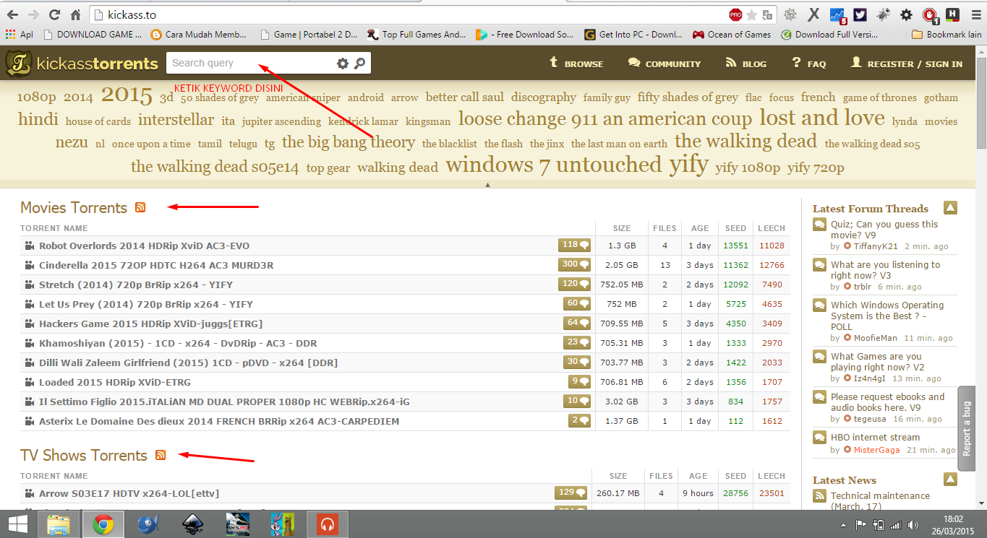Open advanced search gear icon
Image resolution: width=987 pixels, height=538 pixels.
click(x=343, y=64)
